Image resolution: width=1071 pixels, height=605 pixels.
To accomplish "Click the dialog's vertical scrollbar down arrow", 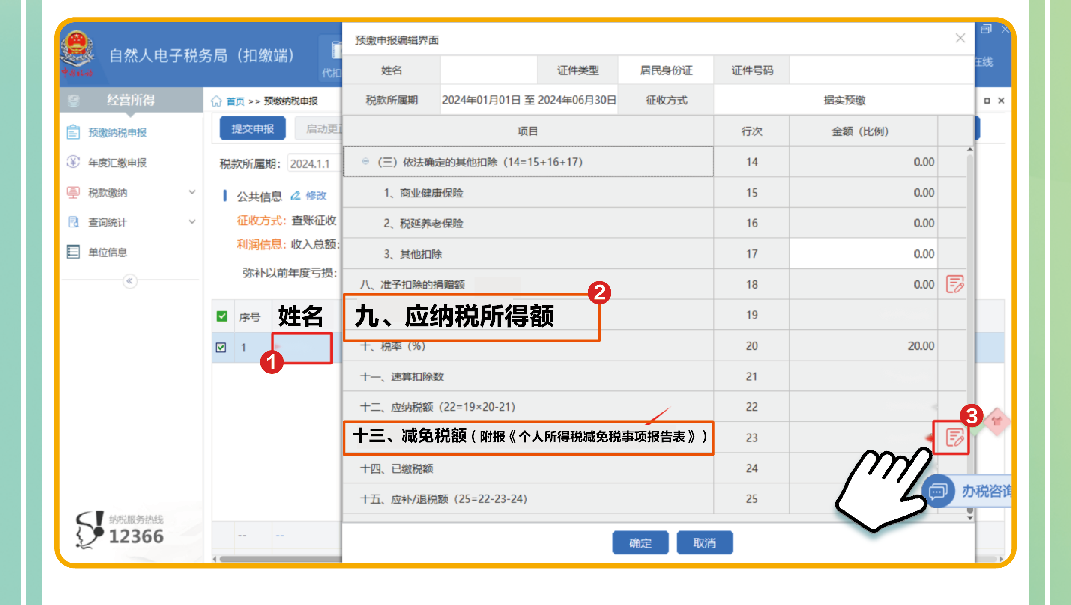I will click(x=970, y=518).
